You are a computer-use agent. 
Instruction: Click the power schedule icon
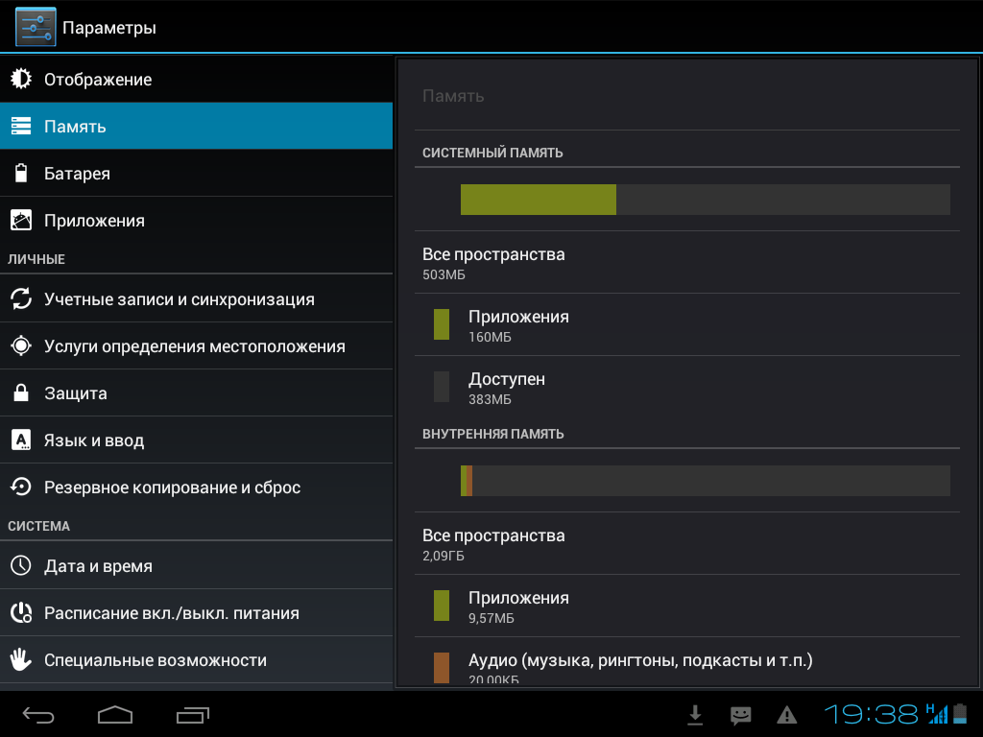pyautogui.click(x=21, y=613)
